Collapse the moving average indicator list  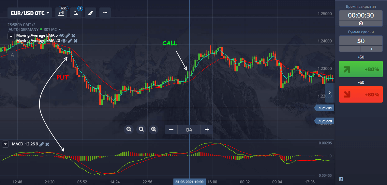point(11,36)
